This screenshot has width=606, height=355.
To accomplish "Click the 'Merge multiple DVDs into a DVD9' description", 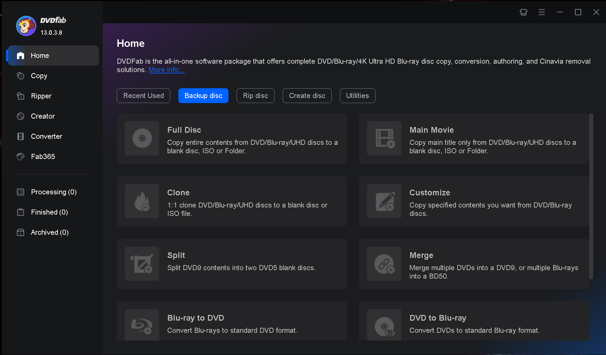I will coord(494,272).
